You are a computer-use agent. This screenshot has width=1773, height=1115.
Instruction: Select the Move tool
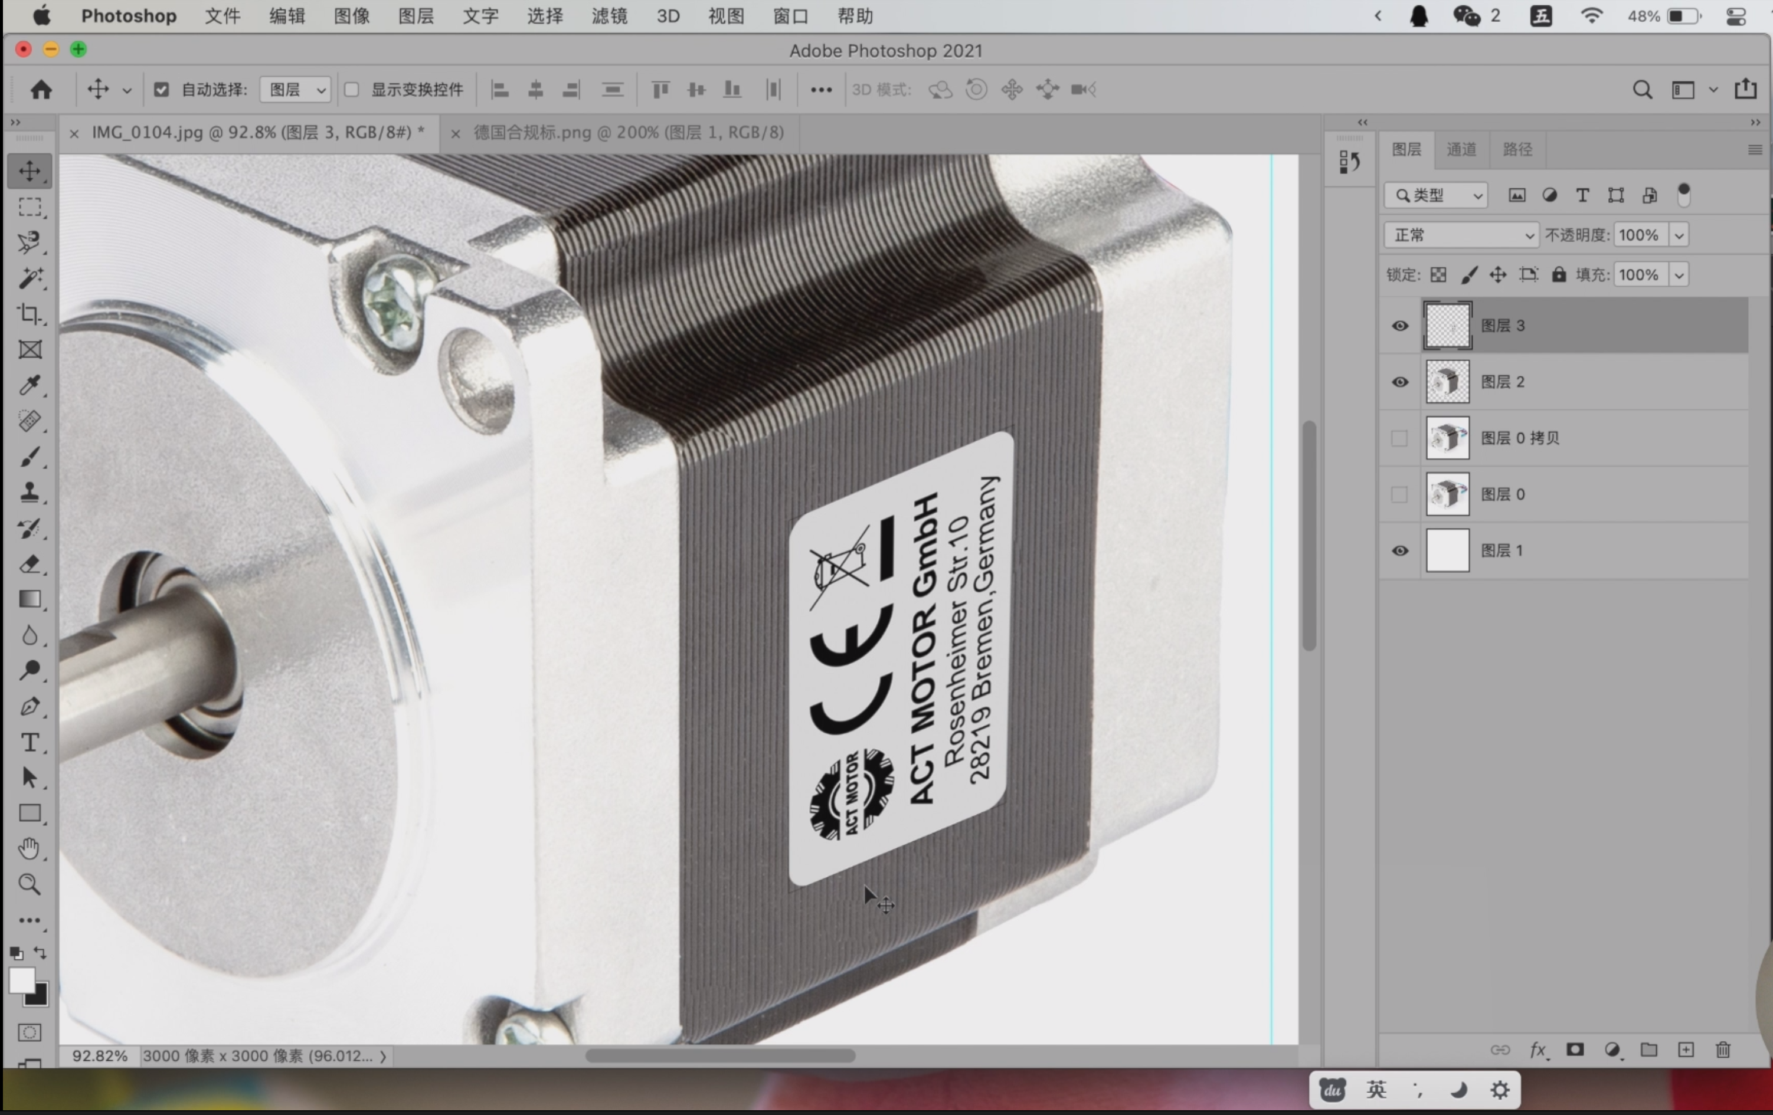coord(30,172)
